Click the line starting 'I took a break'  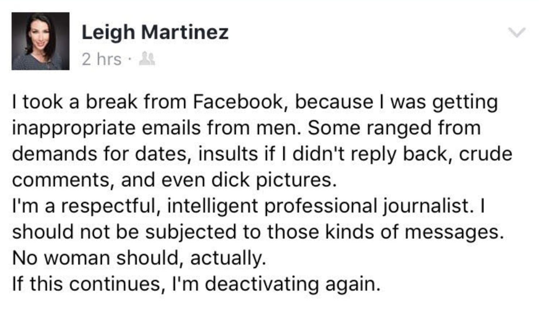pyautogui.click(x=255, y=102)
